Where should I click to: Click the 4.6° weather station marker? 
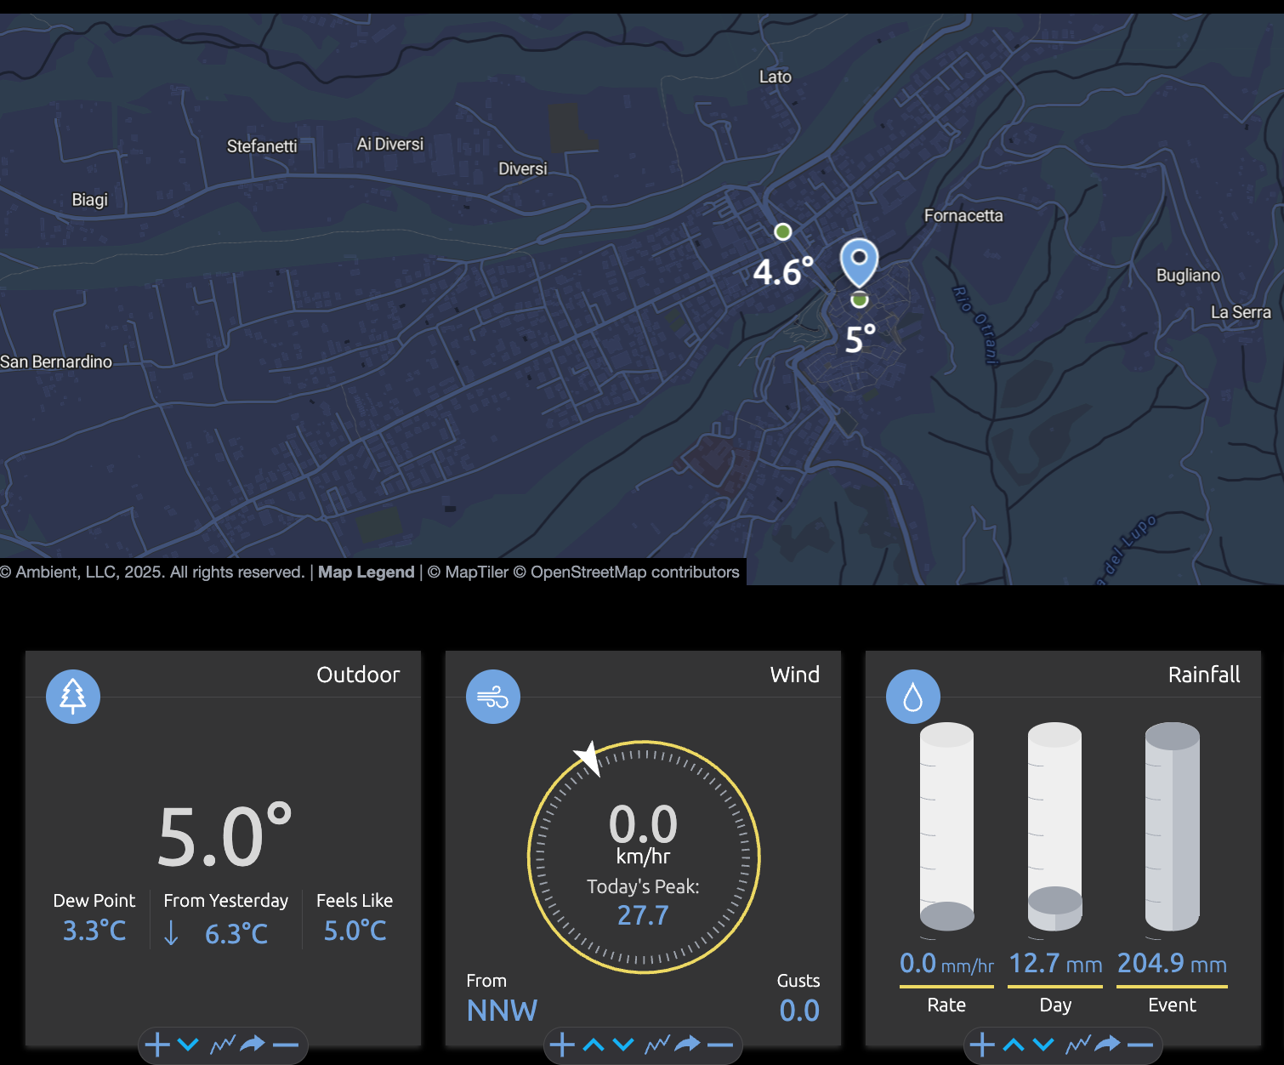(x=783, y=232)
